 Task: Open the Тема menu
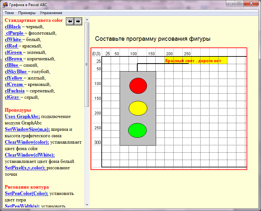click(9, 13)
